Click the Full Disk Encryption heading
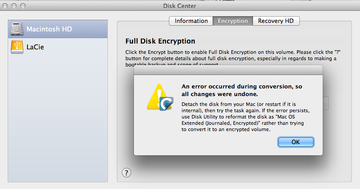This screenshot has width=360, height=189. point(160,42)
